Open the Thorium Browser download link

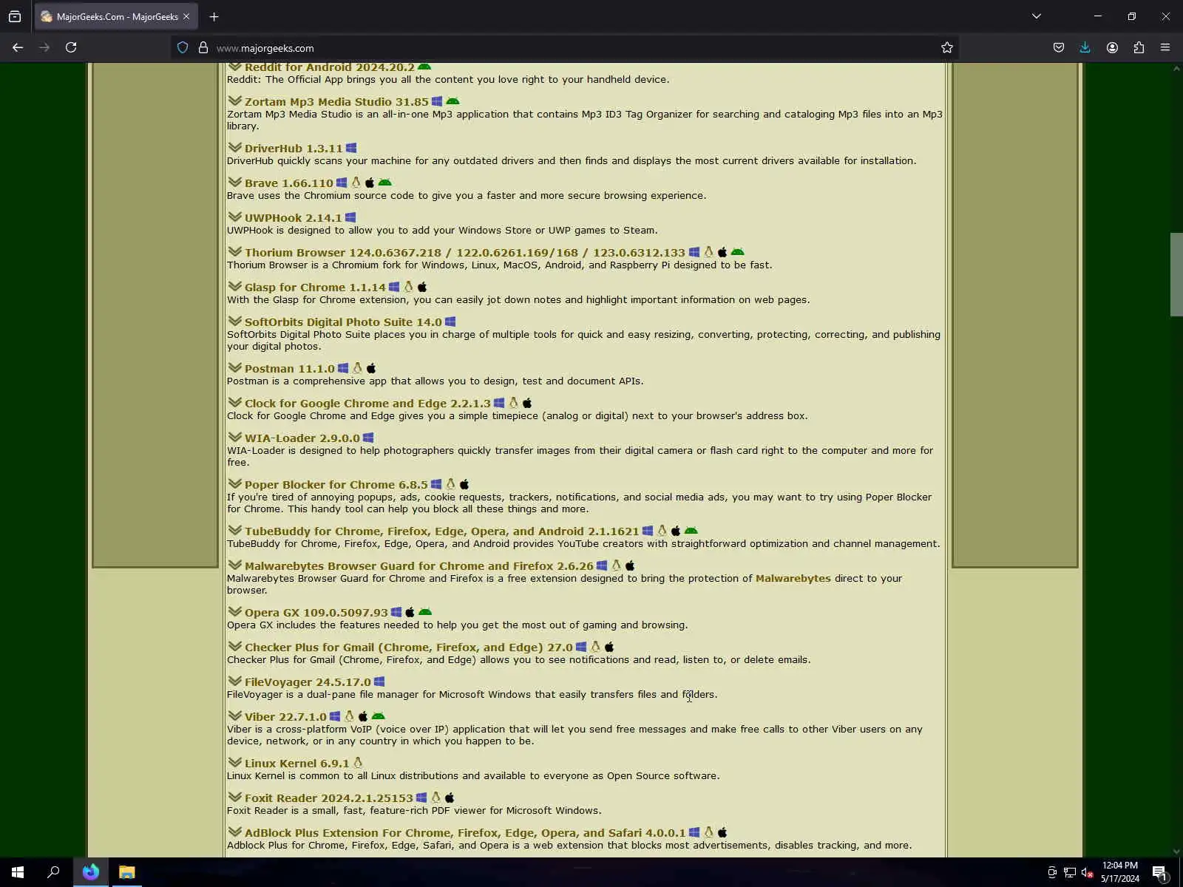(x=465, y=253)
